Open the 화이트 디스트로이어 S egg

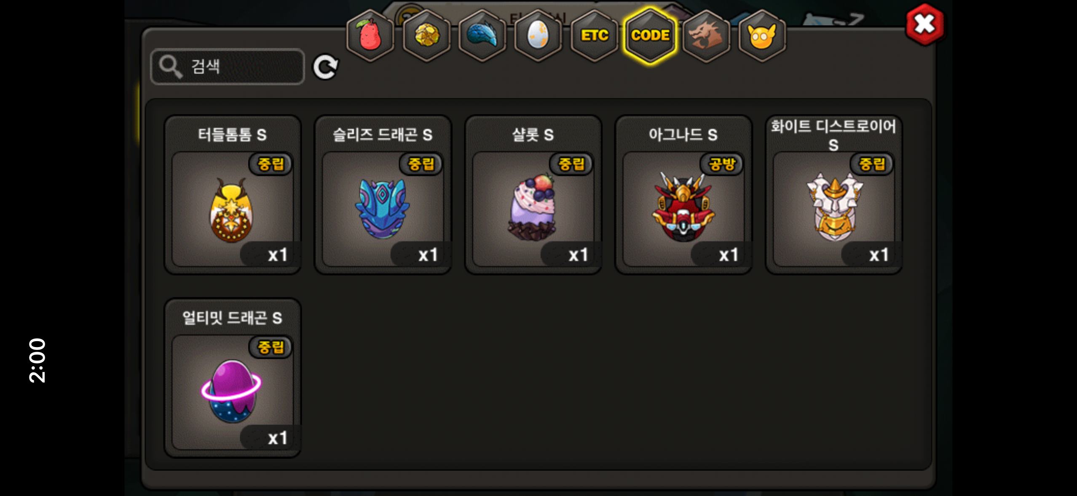click(x=833, y=195)
